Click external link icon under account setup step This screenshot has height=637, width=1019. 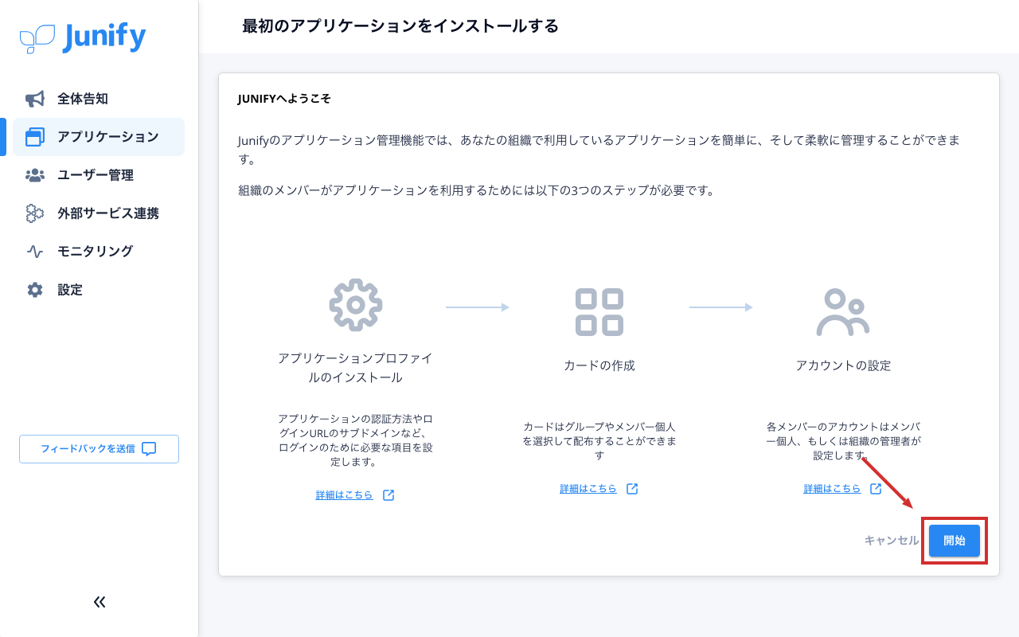pyautogui.click(x=876, y=489)
